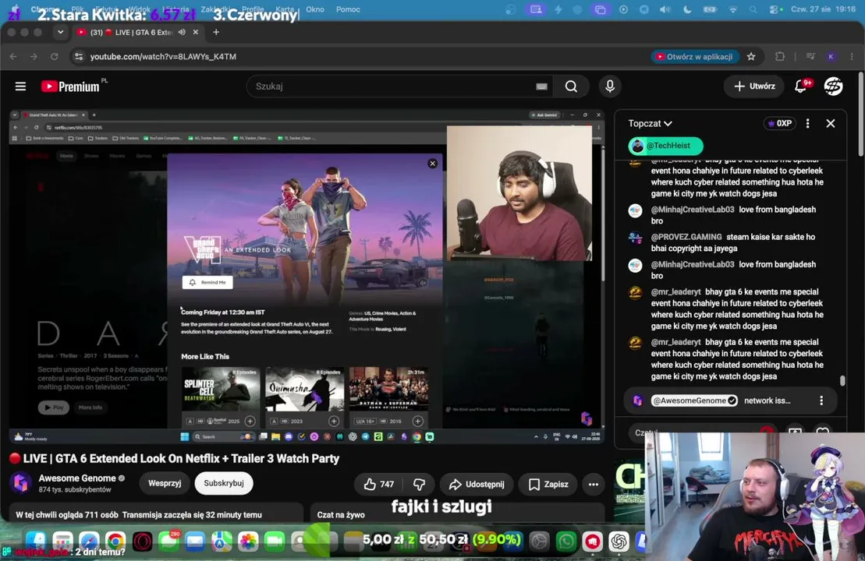Open chat options three-dot menu
This screenshot has height=561, width=865.
pos(807,123)
